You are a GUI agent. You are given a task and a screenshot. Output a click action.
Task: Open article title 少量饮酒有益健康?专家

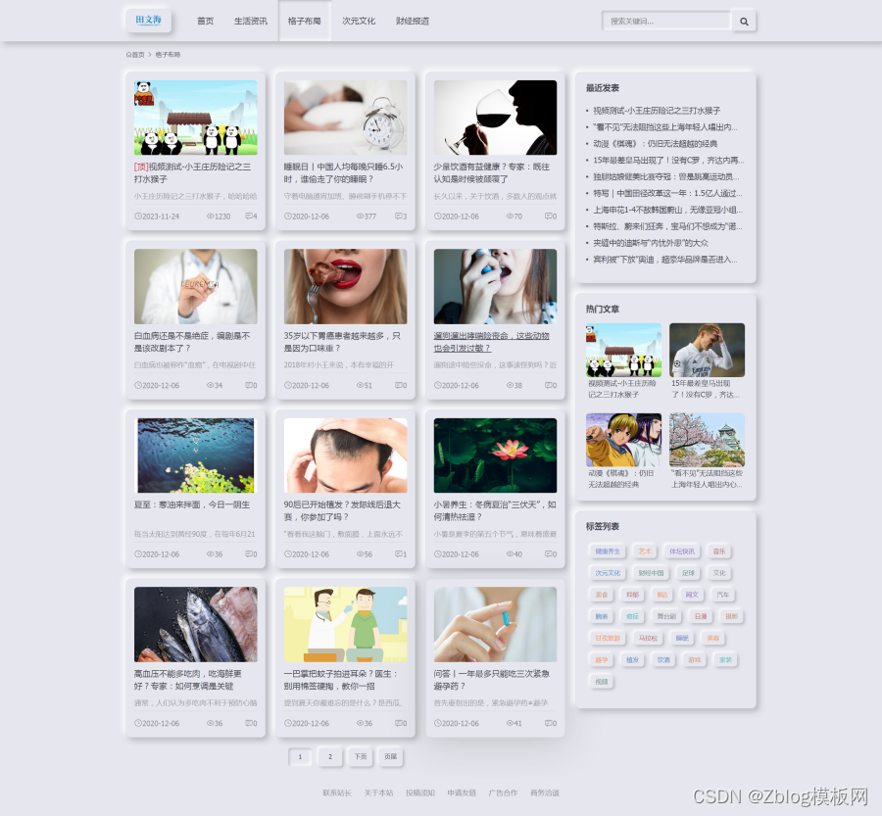click(492, 172)
